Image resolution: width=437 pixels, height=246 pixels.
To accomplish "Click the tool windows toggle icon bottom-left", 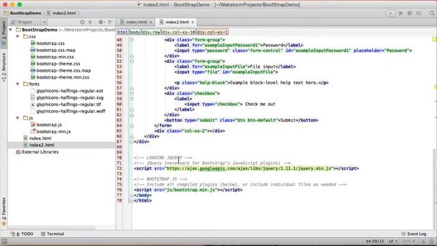I will tap(4, 241).
